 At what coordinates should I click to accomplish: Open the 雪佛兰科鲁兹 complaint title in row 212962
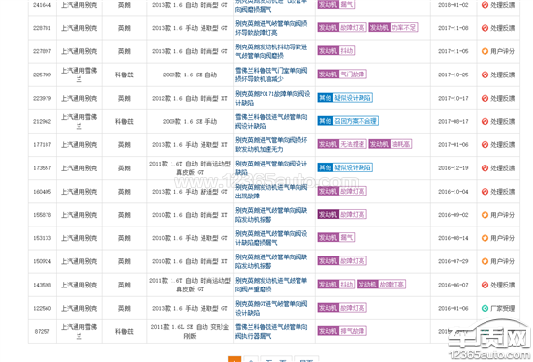coord(271,121)
